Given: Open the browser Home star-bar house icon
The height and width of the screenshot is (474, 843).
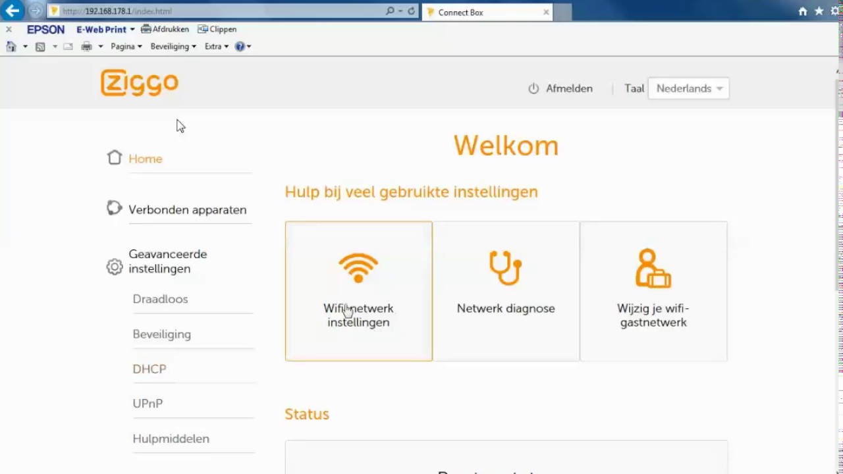Looking at the screenshot, I should [x=802, y=11].
